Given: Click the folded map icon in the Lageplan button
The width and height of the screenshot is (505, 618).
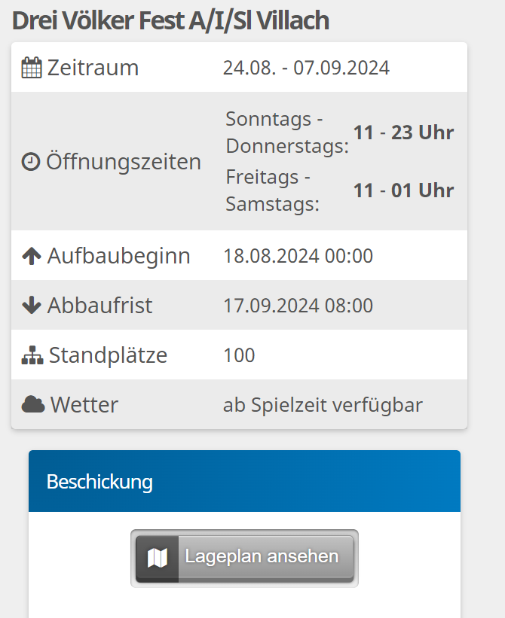Looking at the screenshot, I should pos(158,558).
